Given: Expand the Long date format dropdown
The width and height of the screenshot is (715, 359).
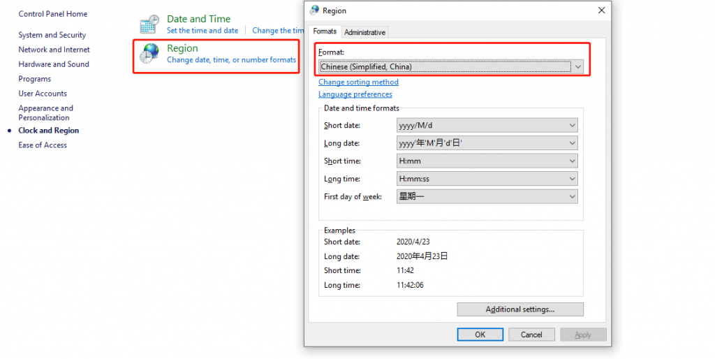Looking at the screenshot, I should pos(487,142).
